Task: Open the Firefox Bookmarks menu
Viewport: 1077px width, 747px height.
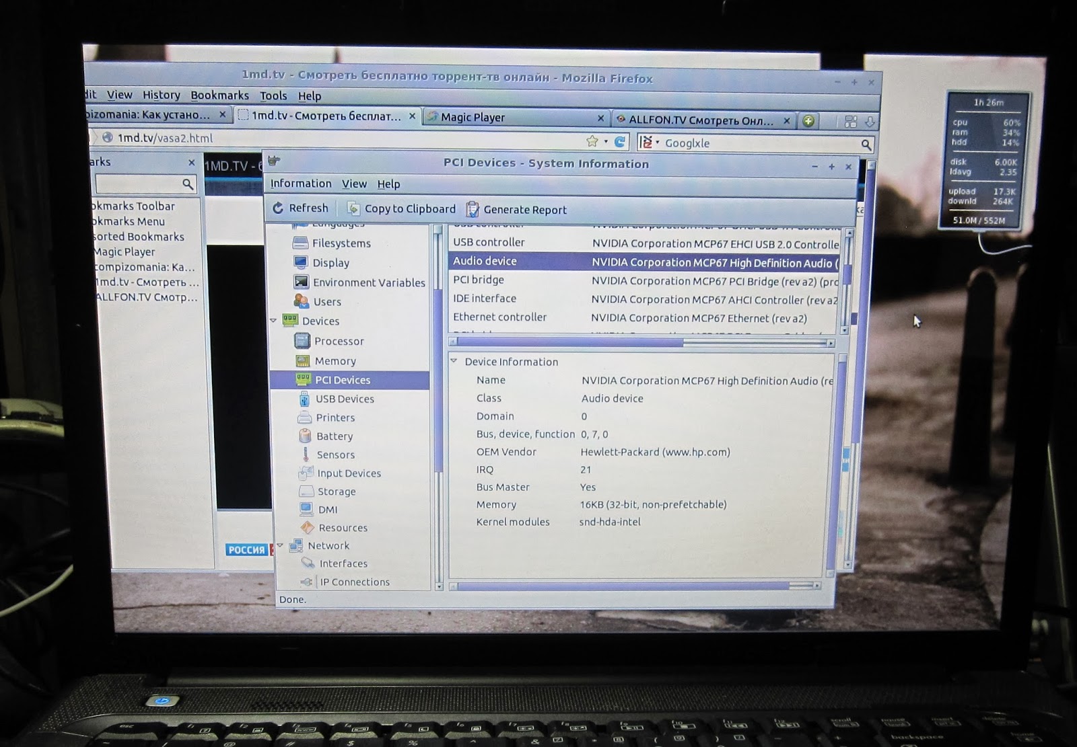Action: point(219,95)
